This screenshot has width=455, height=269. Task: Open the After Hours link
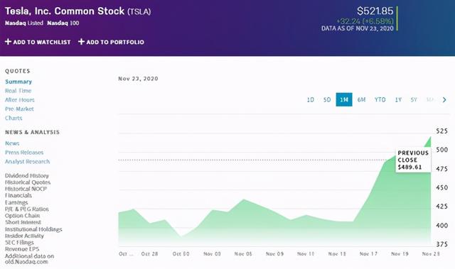click(x=19, y=100)
